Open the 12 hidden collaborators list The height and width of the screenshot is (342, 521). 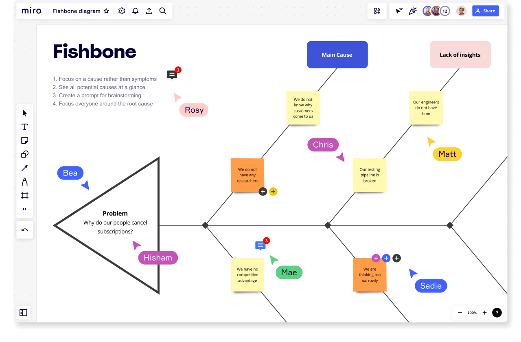point(444,11)
